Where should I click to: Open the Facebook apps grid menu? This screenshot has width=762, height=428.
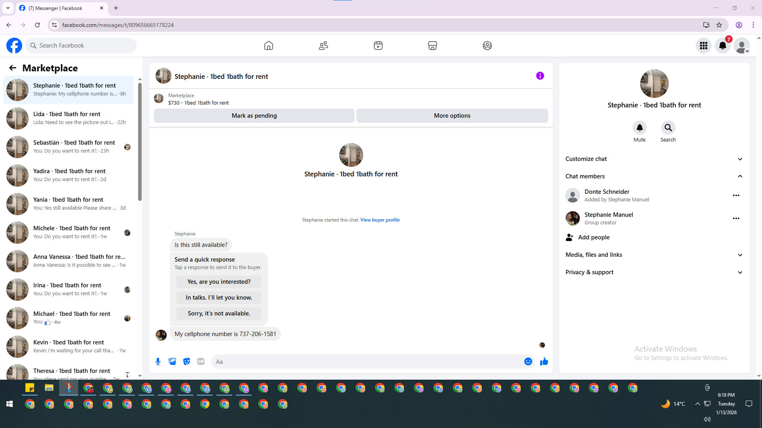point(703,46)
